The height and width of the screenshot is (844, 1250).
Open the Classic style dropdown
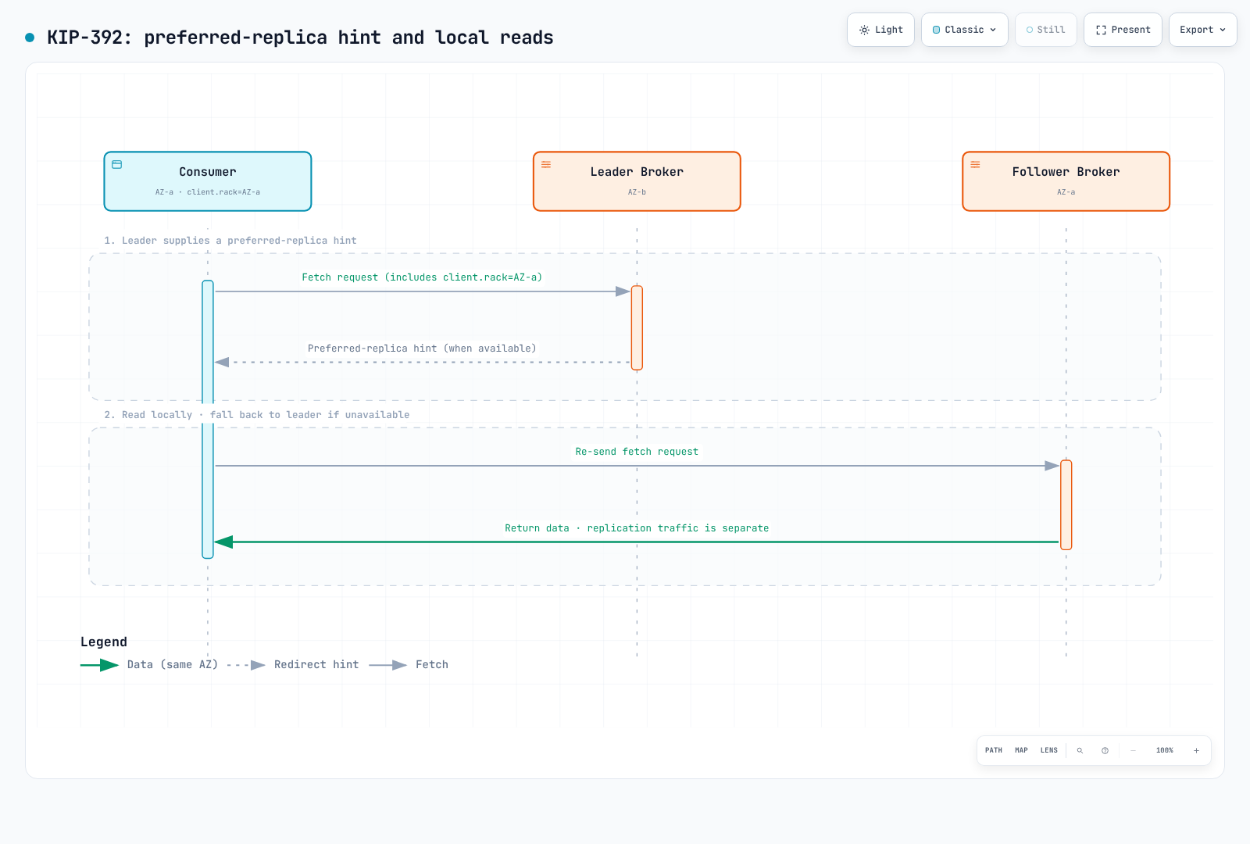click(965, 30)
